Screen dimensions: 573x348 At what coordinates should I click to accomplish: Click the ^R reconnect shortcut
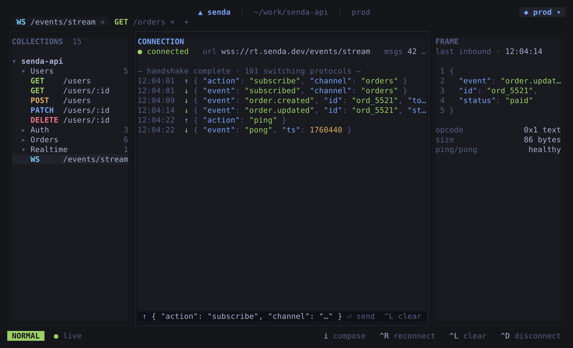(x=408, y=336)
